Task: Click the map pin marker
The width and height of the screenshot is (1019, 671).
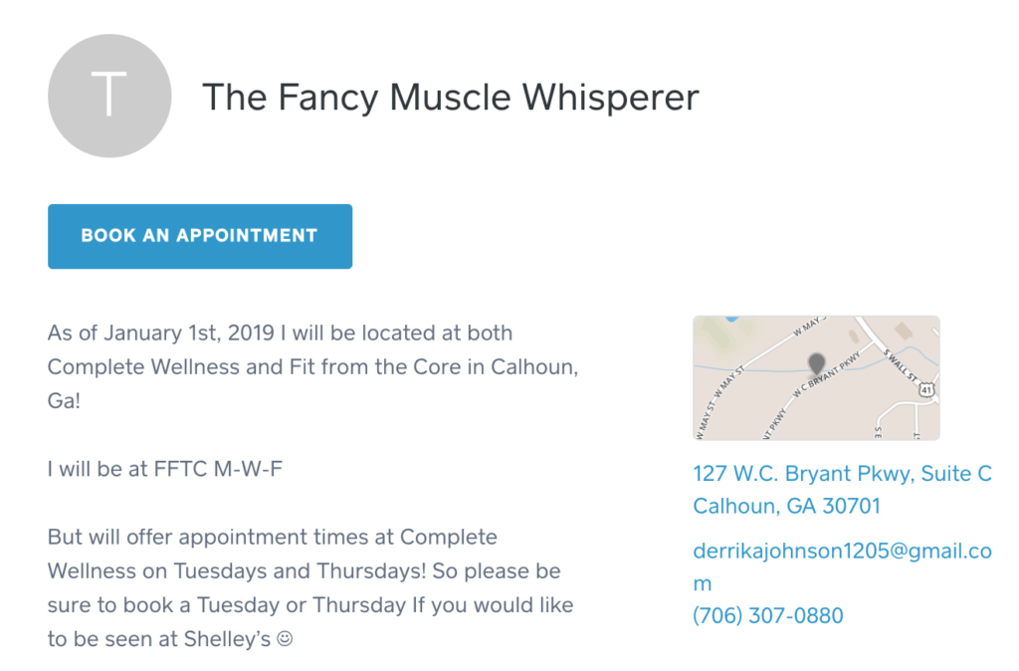Action: [816, 364]
